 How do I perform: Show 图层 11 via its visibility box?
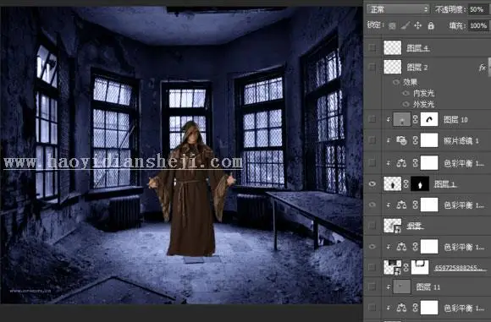point(372,287)
